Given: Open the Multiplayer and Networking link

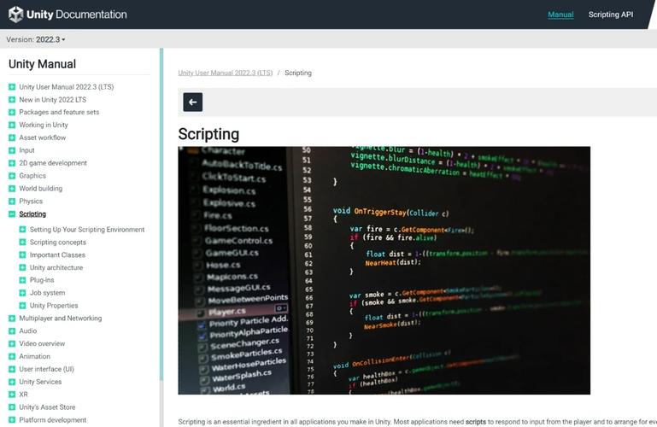Looking at the screenshot, I should [61, 319].
